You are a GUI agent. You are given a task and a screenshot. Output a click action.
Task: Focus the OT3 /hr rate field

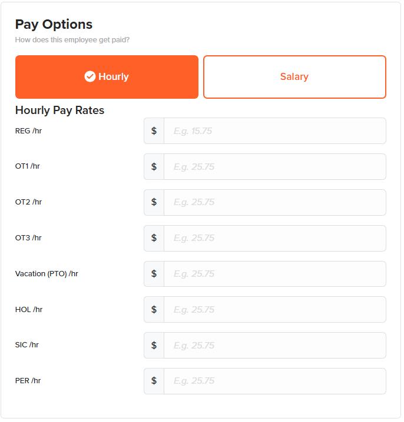click(276, 239)
